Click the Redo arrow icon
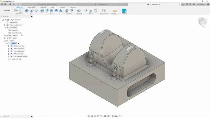The width and height of the screenshot is (210, 118). point(18,4)
